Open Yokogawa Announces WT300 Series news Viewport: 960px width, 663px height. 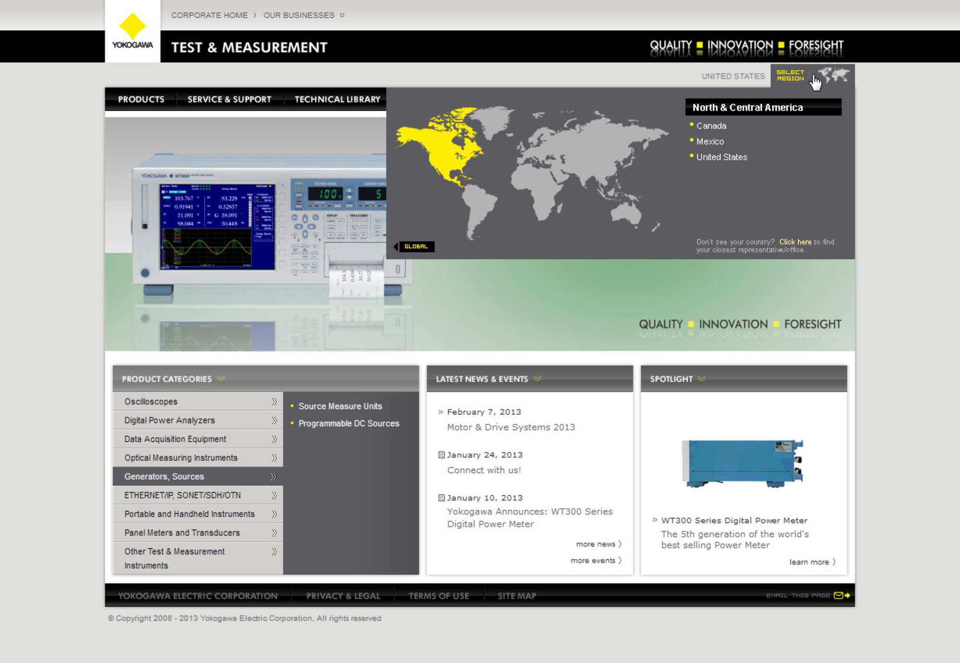pos(529,518)
